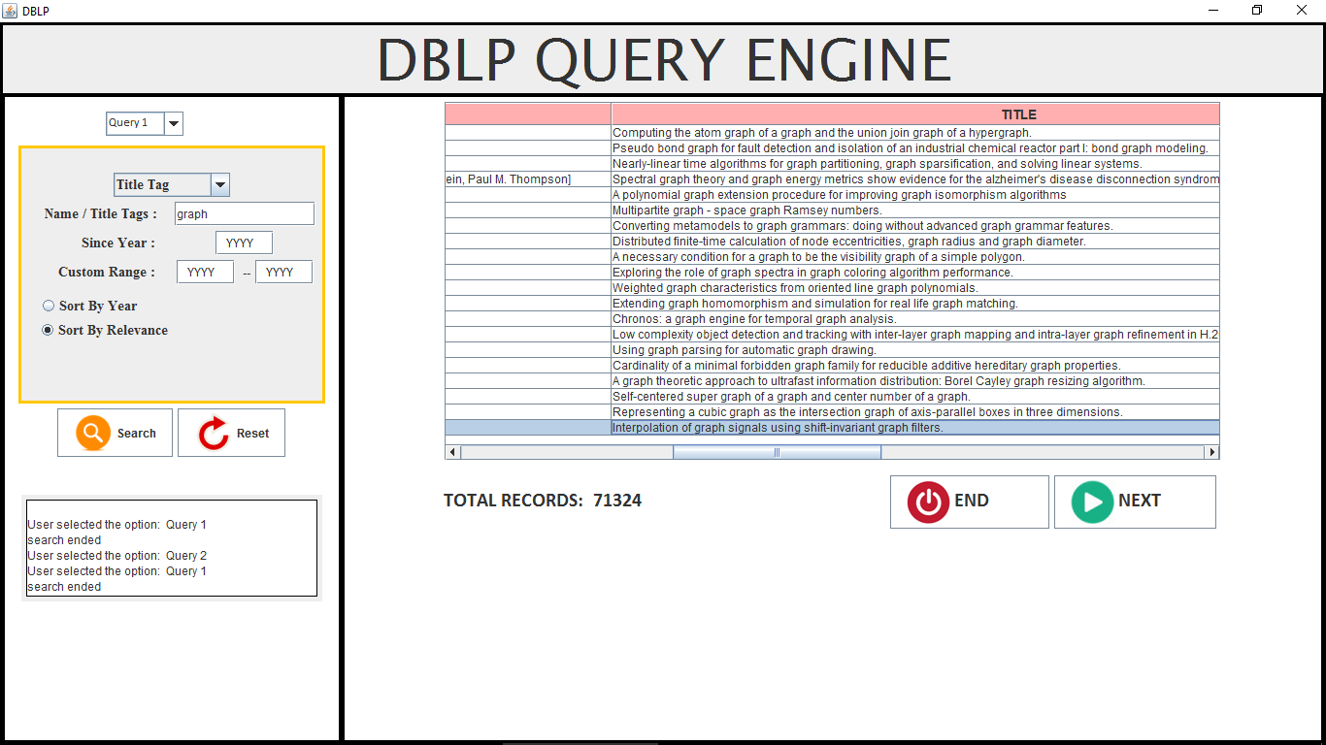
Task: Click the Name / Title Tags input field
Action: pos(245,213)
